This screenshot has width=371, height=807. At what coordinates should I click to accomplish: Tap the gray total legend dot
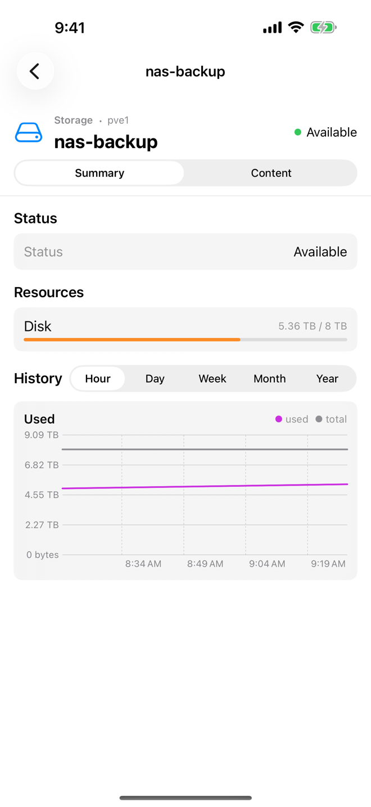[319, 419]
